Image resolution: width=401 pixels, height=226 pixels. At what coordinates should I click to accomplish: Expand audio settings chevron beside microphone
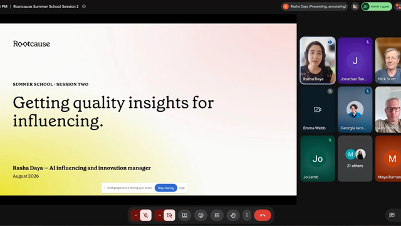click(136, 215)
